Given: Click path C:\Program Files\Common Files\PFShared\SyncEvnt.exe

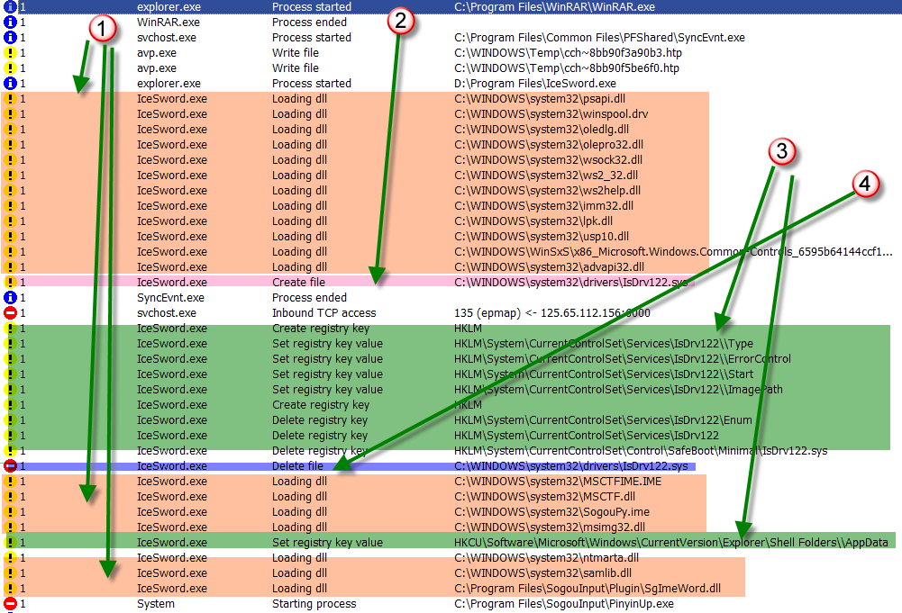Looking at the screenshot, I should tap(599, 37).
